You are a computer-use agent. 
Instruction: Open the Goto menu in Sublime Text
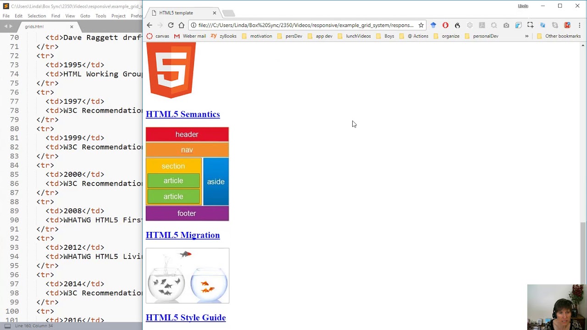pyautogui.click(x=85, y=16)
